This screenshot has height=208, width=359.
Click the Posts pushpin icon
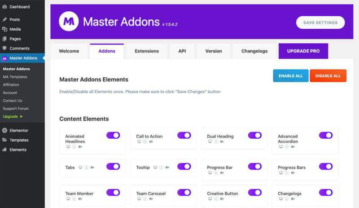[4, 19]
